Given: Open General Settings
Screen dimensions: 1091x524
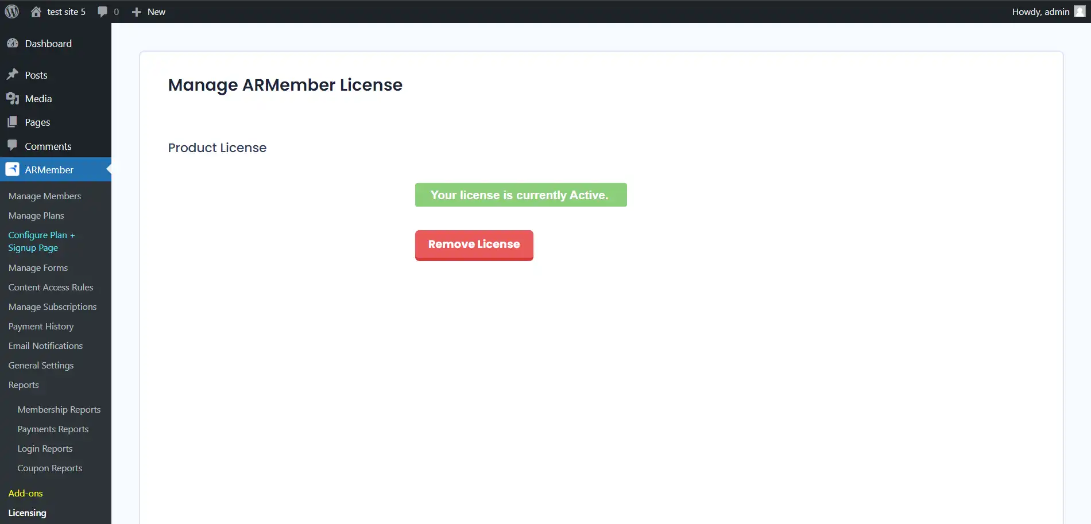Looking at the screenshot, I should pos(41,365).
